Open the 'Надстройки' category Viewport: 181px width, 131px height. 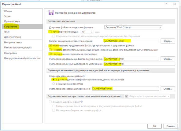22,53
